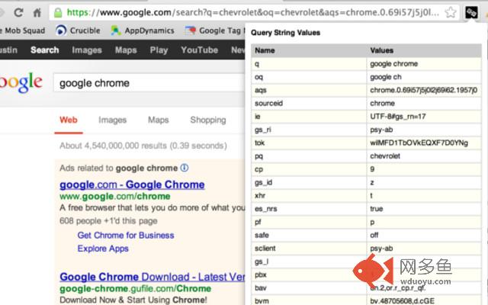This screenshot has height=305, width=488.
Task: Open the Google Tag bookmark
Action: coord(215,30)
